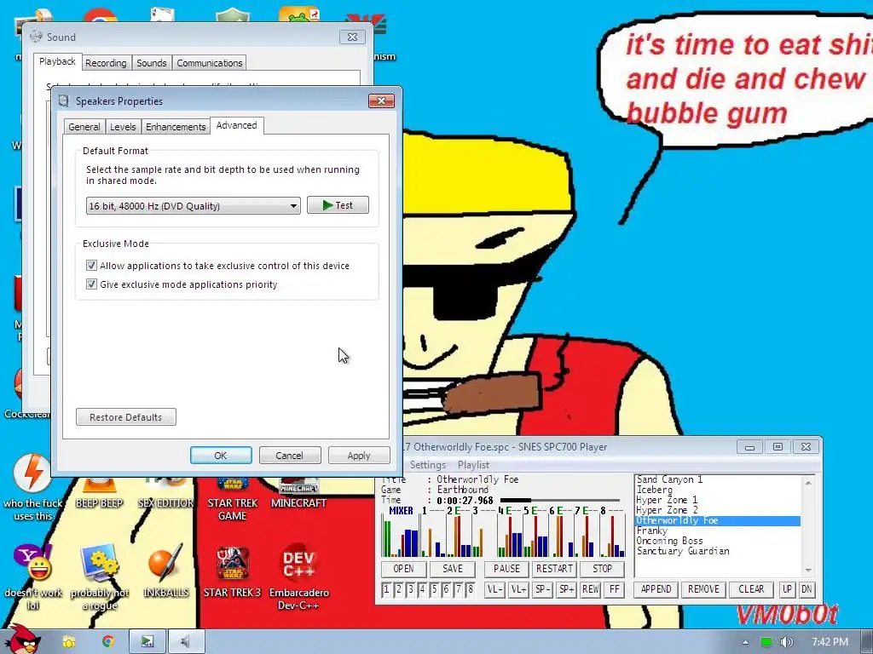The height and width of the screenshot is (654, 873).
Task: Click RESTART in SPC700 Player
Action: [x=554, y=569]
